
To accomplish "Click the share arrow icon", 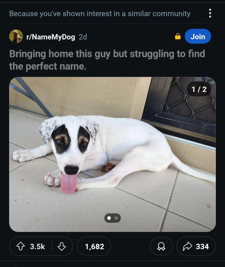I will pos(188,246).
